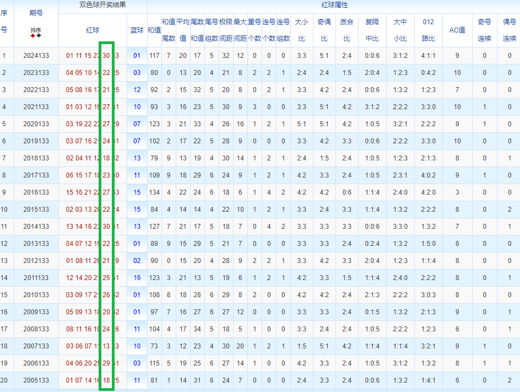
Task: Select issue number 2011133
Action: (36, 278)
